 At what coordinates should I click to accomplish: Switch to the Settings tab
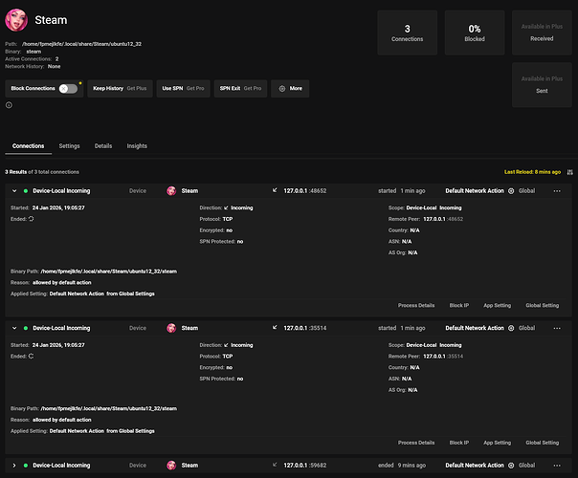pos(69,146)
